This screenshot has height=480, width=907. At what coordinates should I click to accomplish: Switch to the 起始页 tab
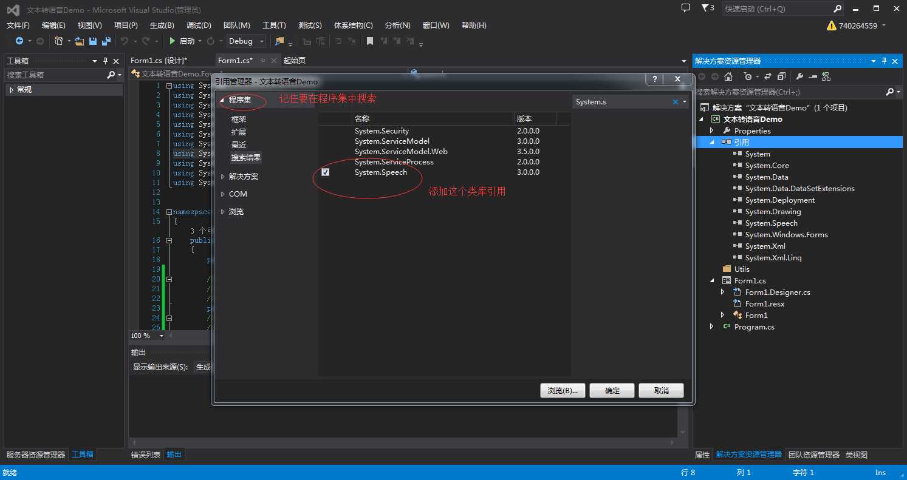(295, 60)
